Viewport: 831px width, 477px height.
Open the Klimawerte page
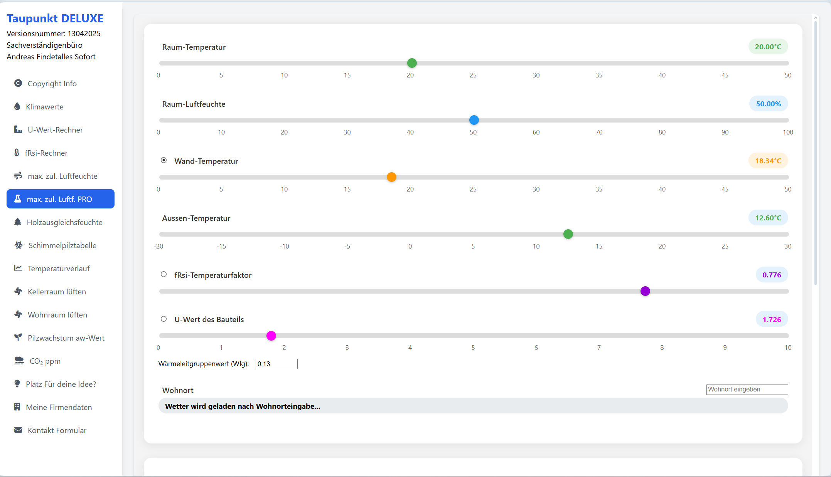[x=61, y=107]
